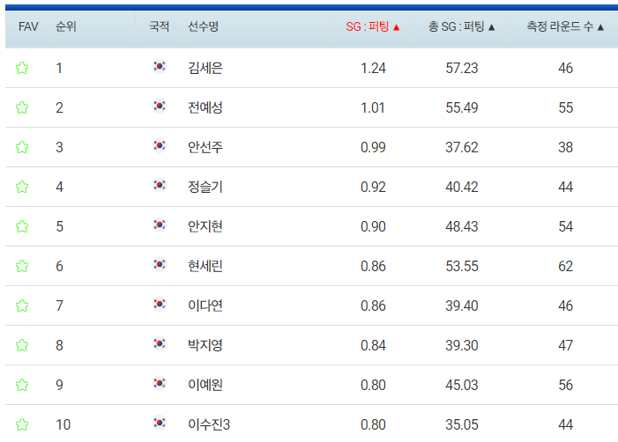
Task: Click rounds count 56 for 이예원
Action: pos(566,385)
